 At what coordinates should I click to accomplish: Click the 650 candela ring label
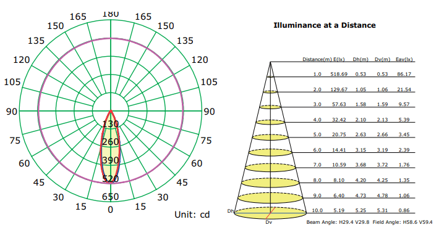click(111, 197)
